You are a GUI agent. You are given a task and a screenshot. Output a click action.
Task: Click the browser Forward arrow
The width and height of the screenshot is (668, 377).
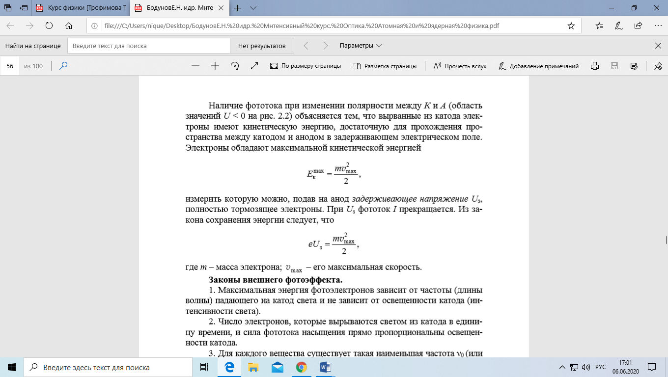coord(29,26)
